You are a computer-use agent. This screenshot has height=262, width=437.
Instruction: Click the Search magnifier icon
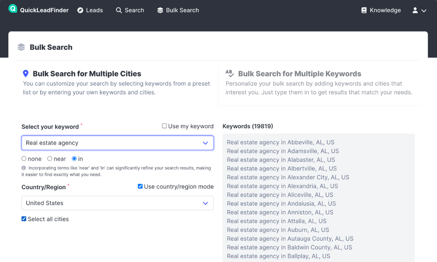119,10
